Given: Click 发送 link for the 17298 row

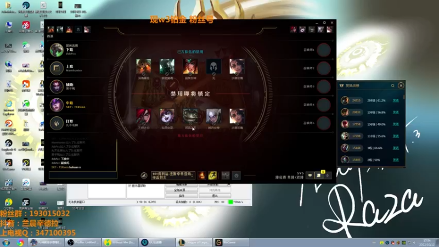Looking at the screenshot, I should pyautogui.click(x=396, y=136).
